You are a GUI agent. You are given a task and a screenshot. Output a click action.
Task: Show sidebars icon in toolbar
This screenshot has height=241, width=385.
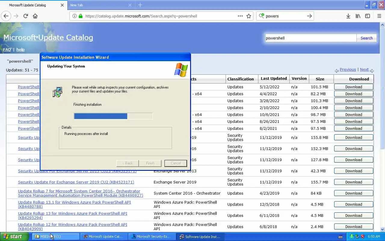click(x=368, y=16)
